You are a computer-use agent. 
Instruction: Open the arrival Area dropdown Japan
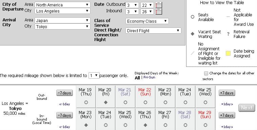62,20
